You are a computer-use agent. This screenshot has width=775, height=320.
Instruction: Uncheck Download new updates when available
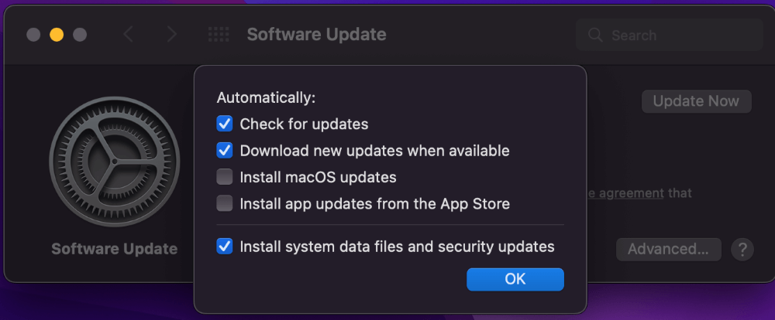pyautogui.click(x=225, y=151)
